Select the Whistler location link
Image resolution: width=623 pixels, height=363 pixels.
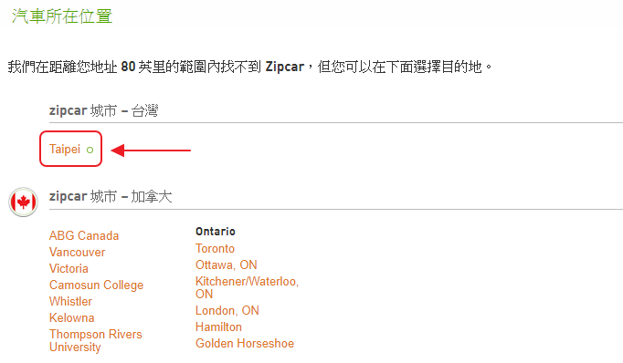point(70,302)
